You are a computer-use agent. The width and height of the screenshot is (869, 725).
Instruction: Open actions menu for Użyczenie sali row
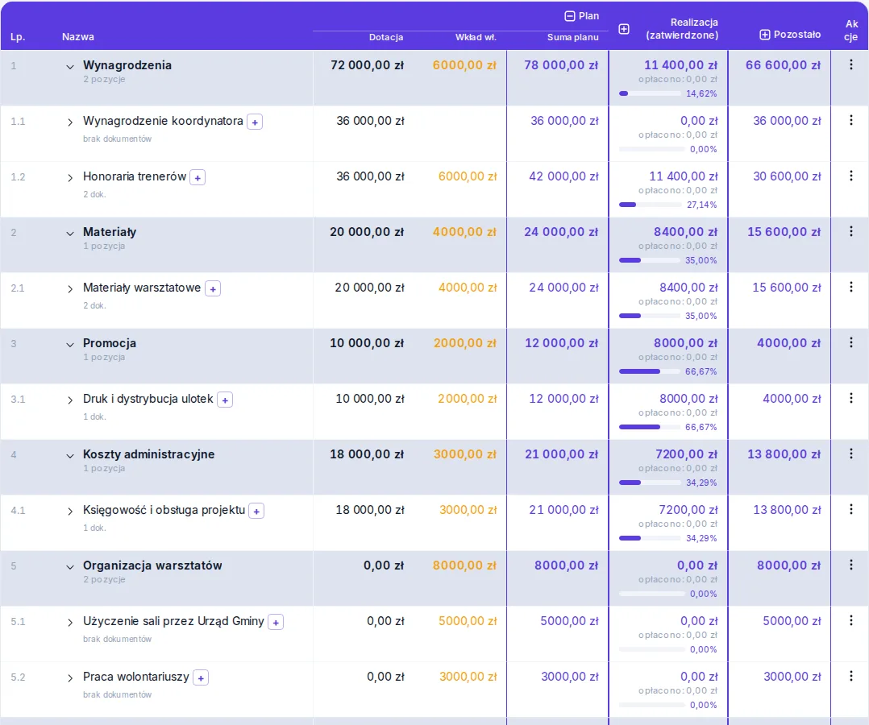point(850,621)
